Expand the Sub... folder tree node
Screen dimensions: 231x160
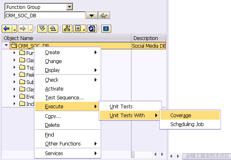[x=15, y=82]
